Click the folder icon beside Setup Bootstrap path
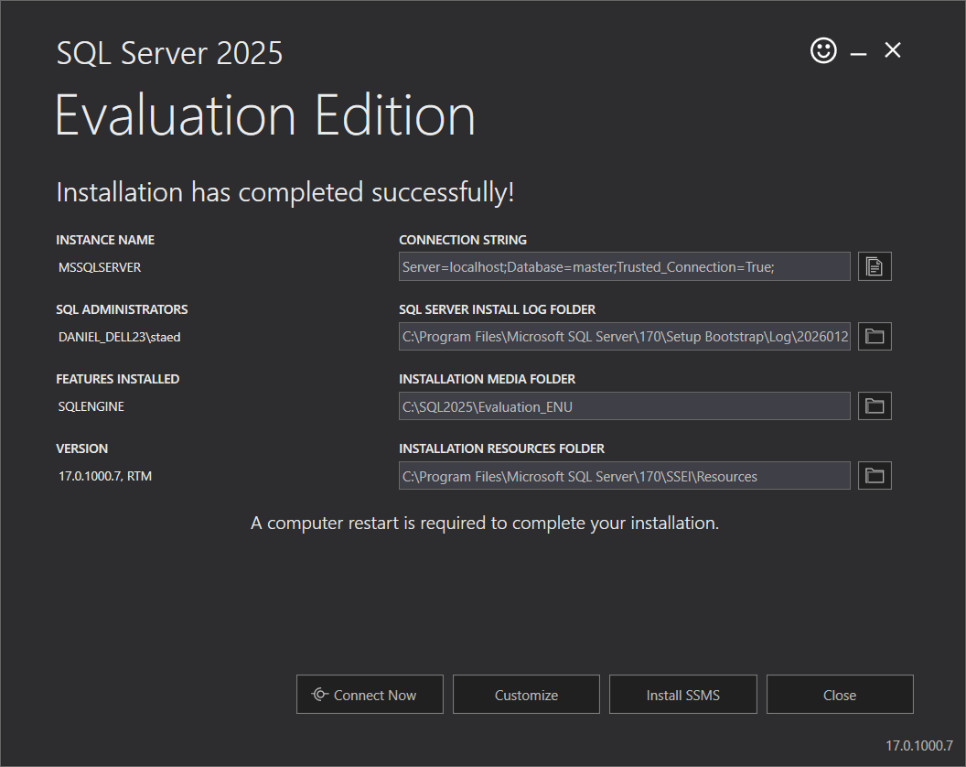966x767 pixels. pyautogui.click(x=874, y=336)
